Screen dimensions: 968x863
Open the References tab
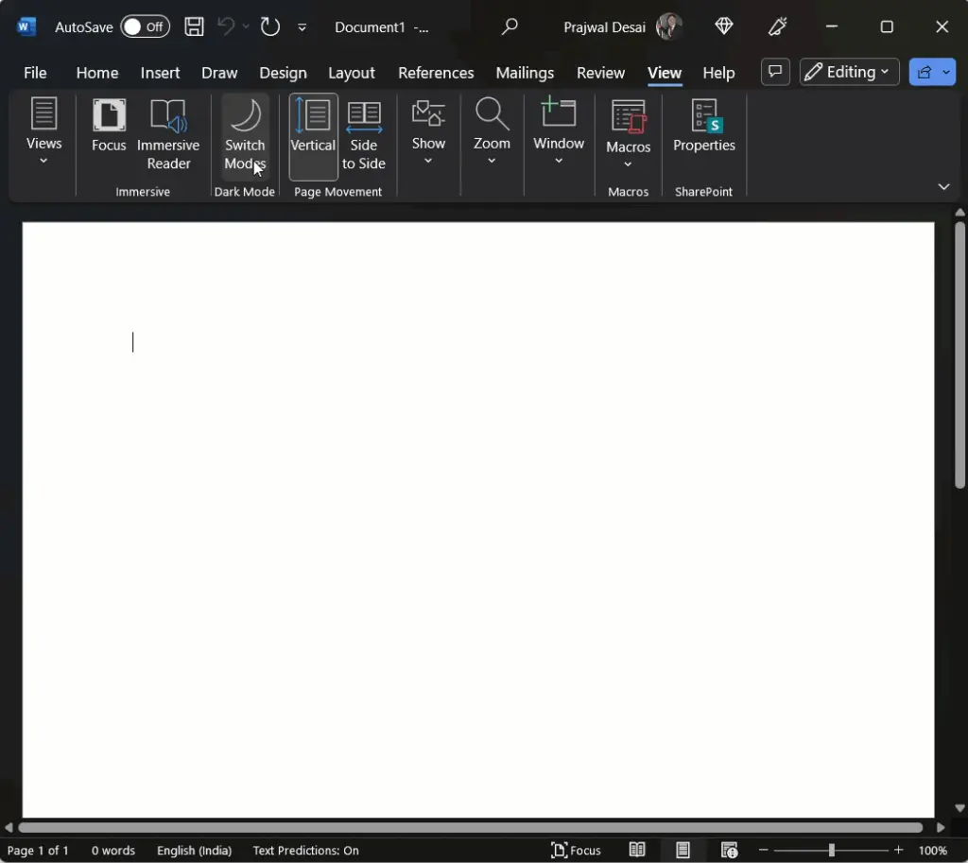point(436,73)
